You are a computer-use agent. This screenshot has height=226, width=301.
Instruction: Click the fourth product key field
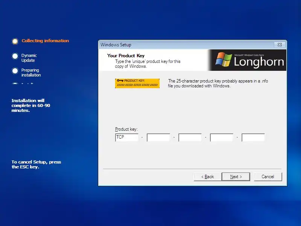(x=222, y=137)
